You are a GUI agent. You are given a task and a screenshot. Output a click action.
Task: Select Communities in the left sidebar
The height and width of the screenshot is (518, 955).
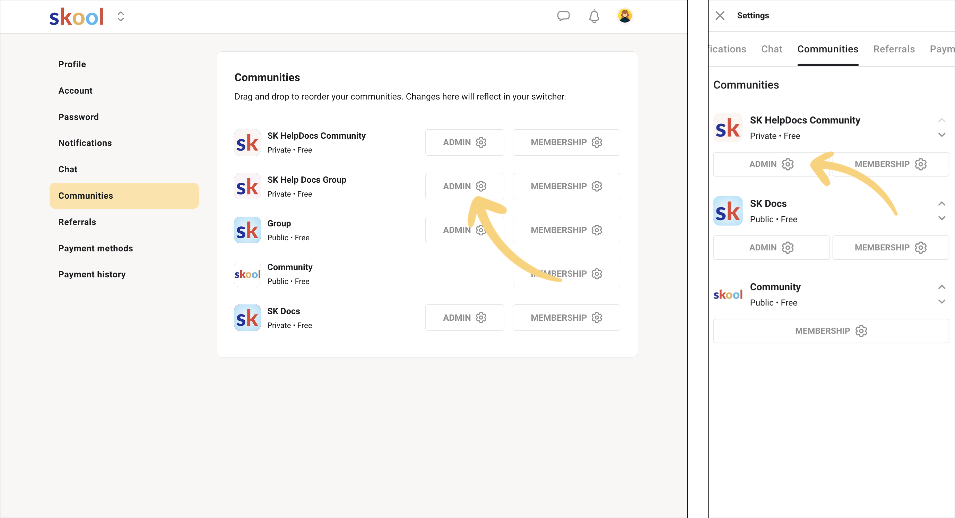pyautogui.click(x=86, y=196)
